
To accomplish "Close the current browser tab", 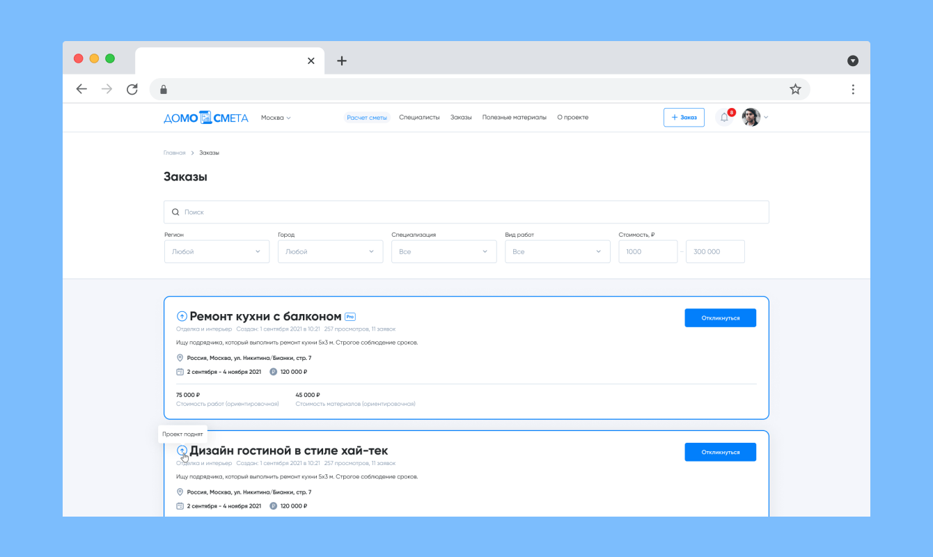I will (x=311, y=61).
